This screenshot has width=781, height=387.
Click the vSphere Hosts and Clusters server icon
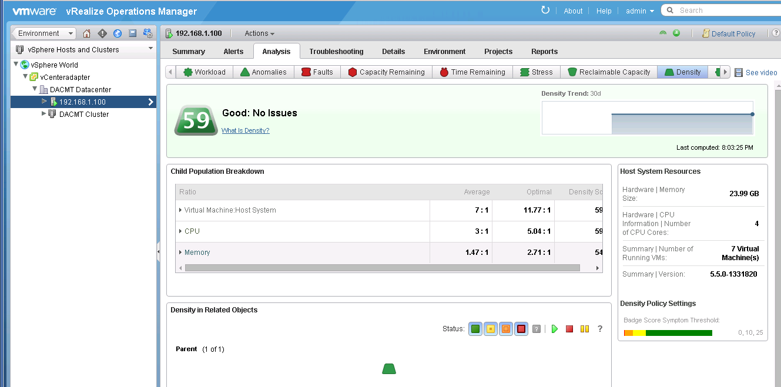(x=20, y=49)
